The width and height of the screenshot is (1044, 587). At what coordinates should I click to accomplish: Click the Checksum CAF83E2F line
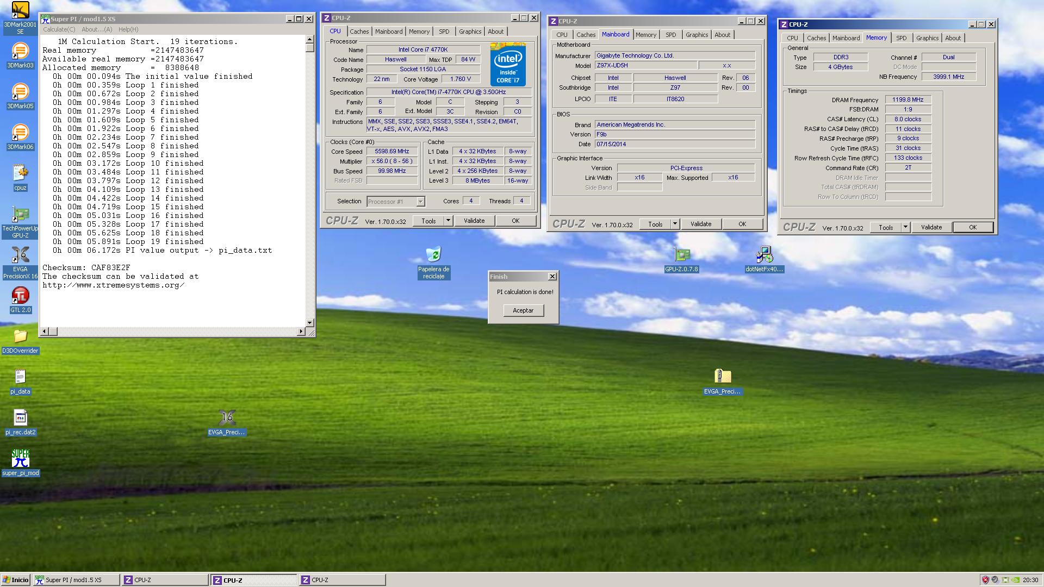pyautogui.click(x=86, y=268)
